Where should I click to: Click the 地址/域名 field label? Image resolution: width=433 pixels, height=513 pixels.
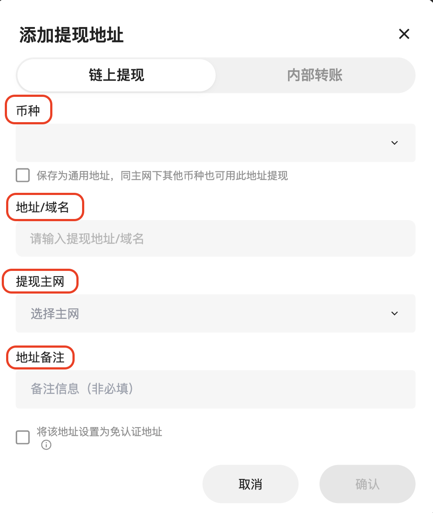43,207
